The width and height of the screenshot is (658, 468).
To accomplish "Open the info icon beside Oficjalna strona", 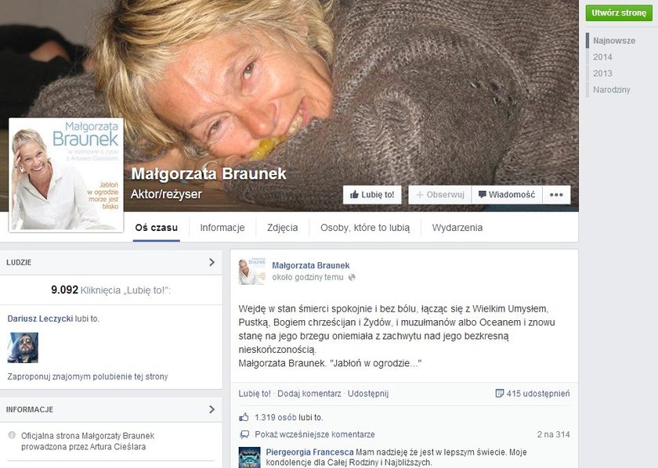I will [x=12, y=435].
